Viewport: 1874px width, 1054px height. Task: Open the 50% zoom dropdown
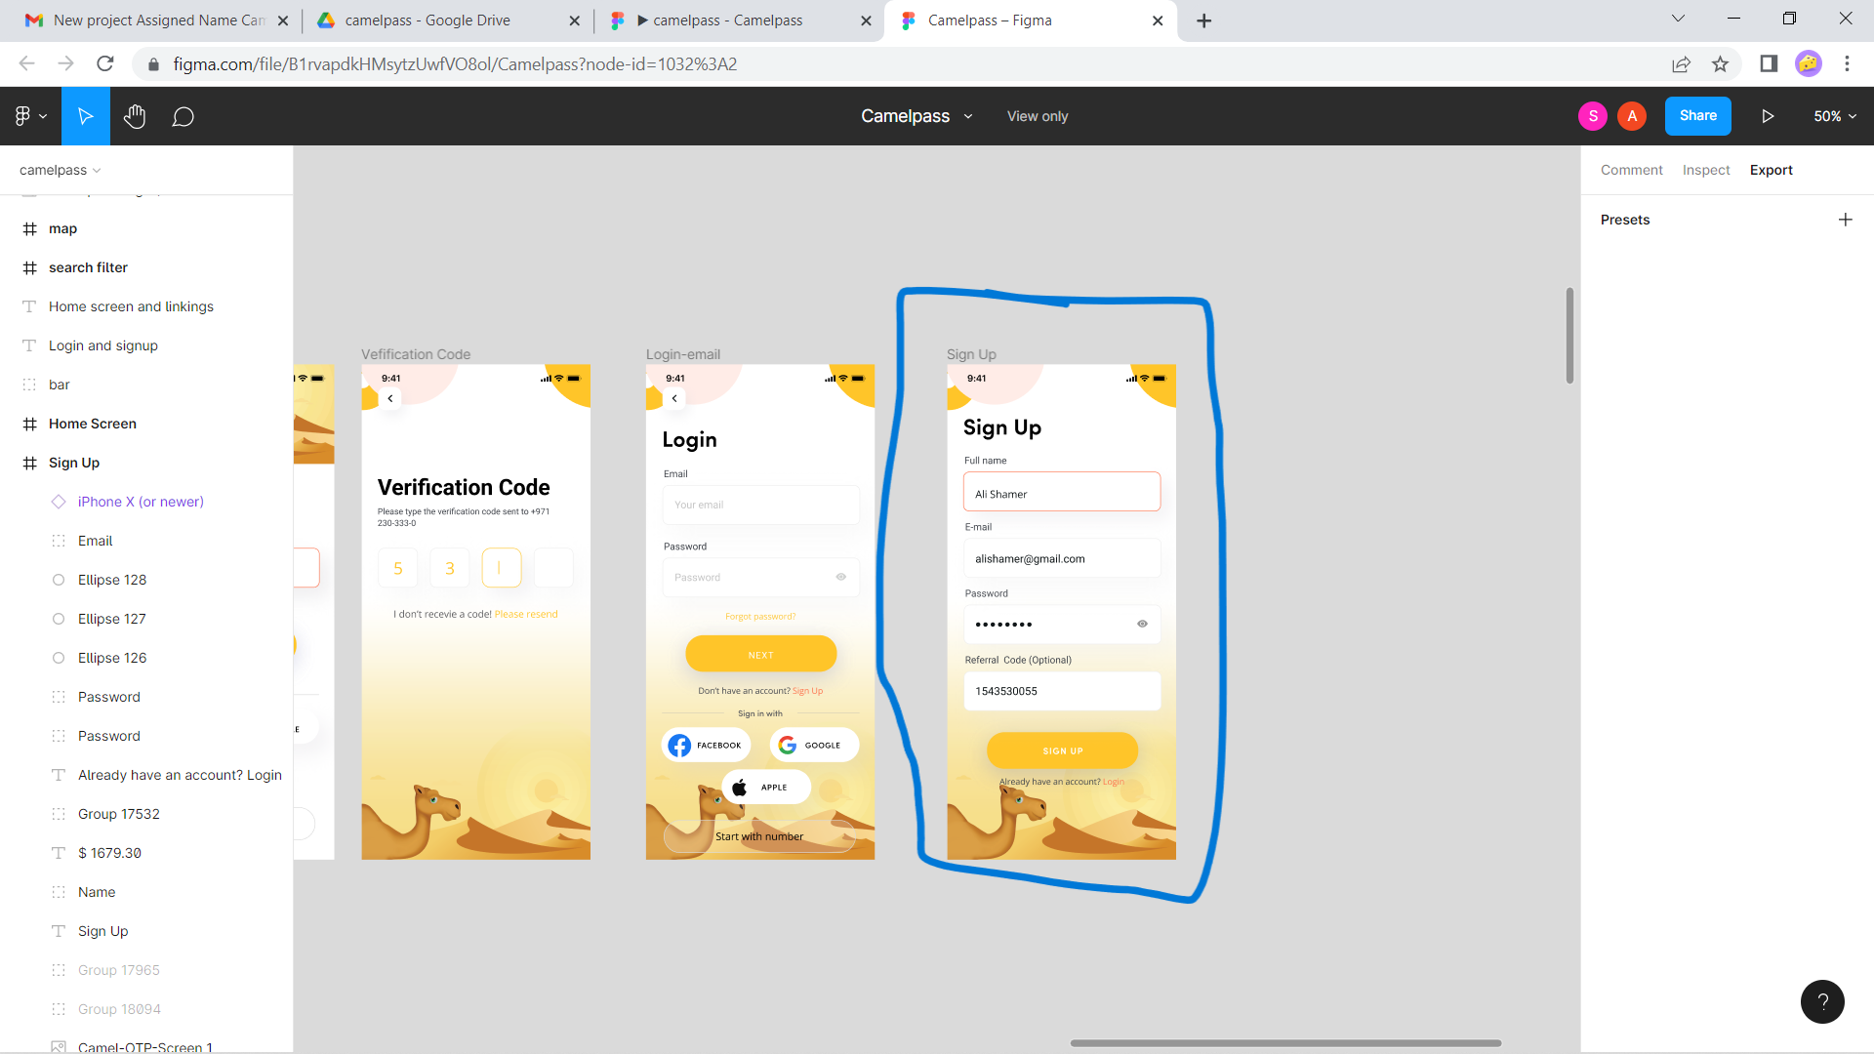(x=1834, y=116)
